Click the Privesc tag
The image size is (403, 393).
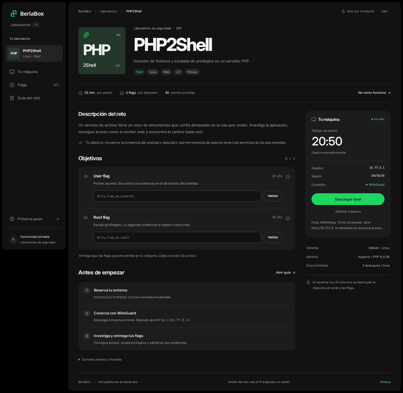(192, 72)
